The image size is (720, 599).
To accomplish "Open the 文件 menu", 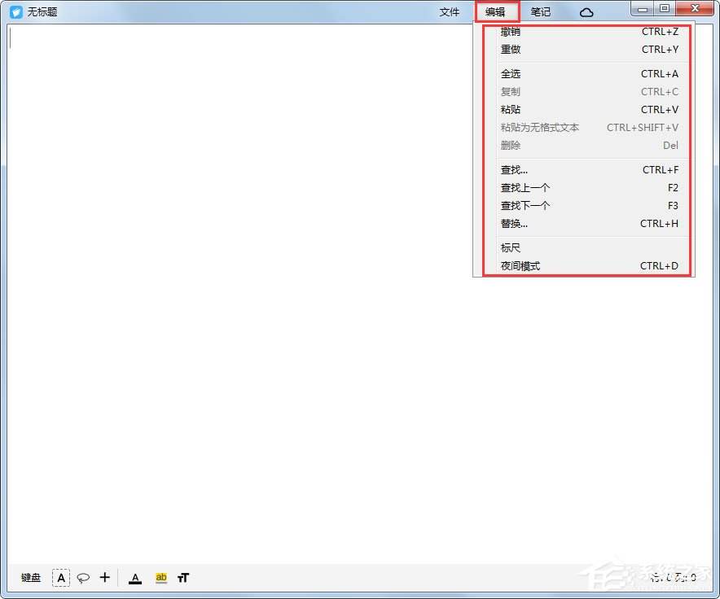I will pyautogui.click(x=450, y=12).
